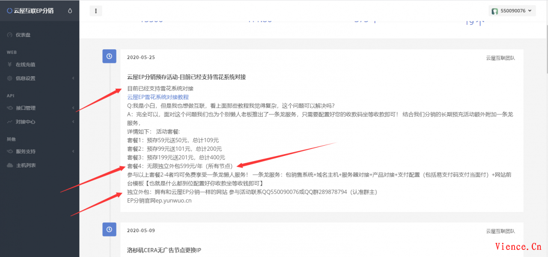Click the water-drop icon beside the logo
This screenshot has height=257, width=548.
coord(70,11)
